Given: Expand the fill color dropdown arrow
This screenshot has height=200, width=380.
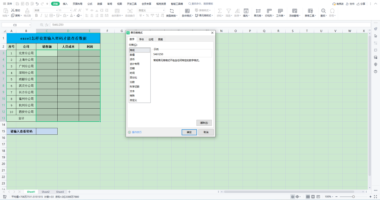Looking at the screenshot, I should [67, 15].
